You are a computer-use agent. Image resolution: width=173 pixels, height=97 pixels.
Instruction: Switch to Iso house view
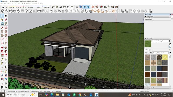(53, 7)
